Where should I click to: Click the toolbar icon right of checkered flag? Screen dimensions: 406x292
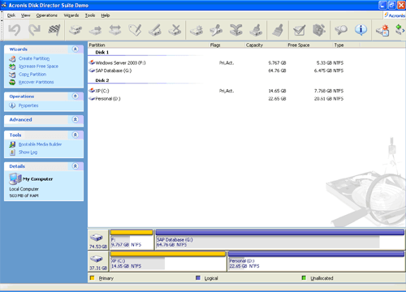[76, 30]
